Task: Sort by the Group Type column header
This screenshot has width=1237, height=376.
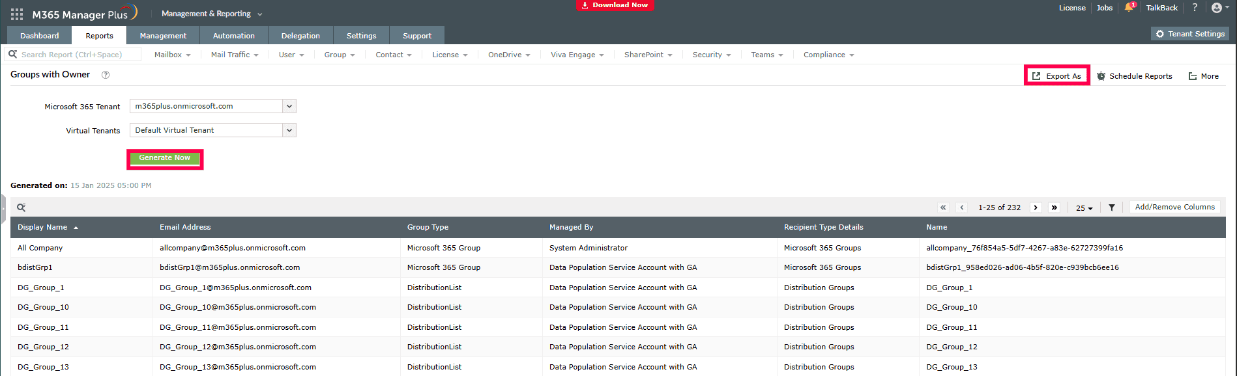Action: (428, 227)
